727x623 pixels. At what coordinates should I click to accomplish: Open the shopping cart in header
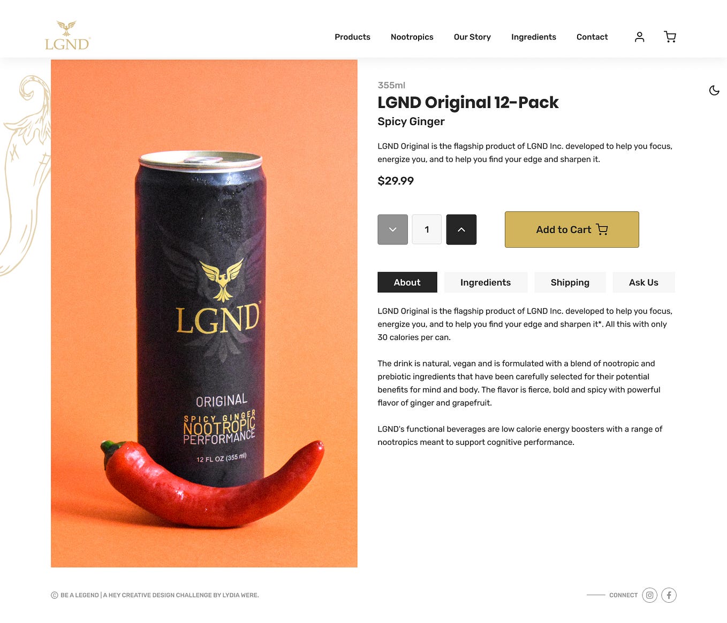(x=670, y=37)
